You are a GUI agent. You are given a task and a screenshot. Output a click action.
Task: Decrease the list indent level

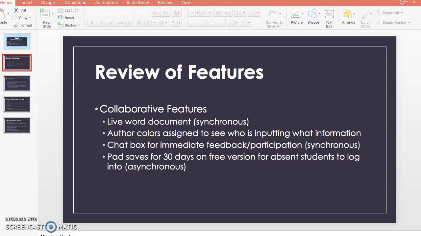pos(218,13)
